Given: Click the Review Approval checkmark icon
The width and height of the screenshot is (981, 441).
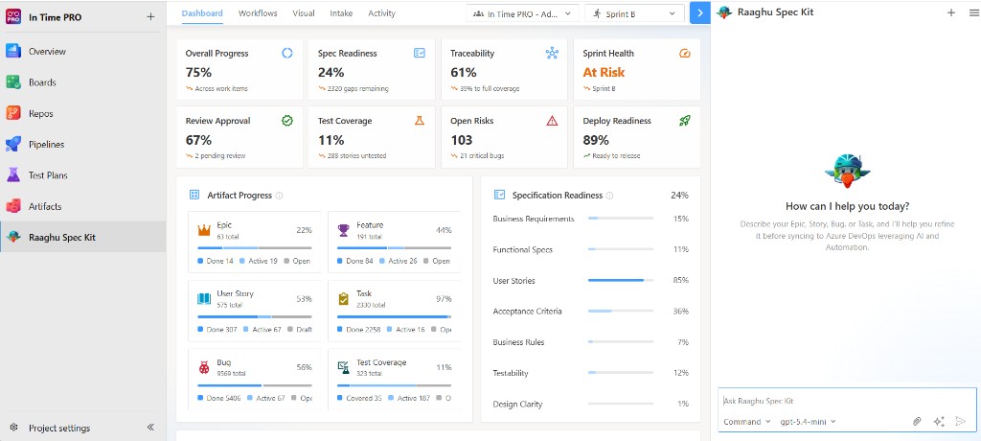Looking at the screenshot, I should point(287,120).
